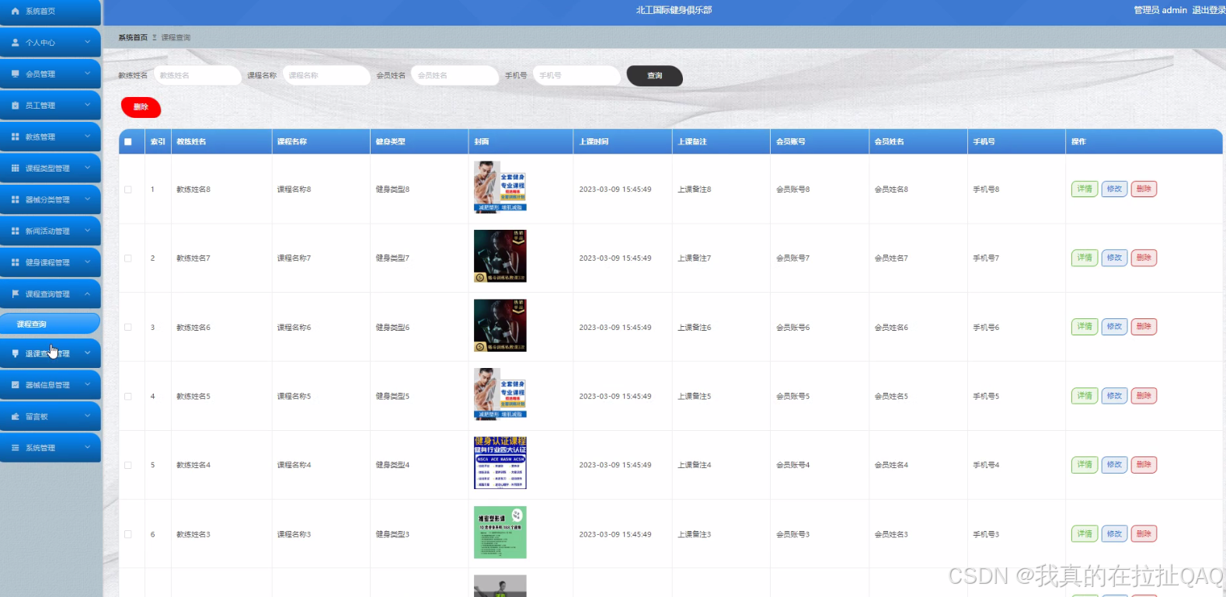Focus the 教练姓名 search input
Screen dimensions: 1226x597
[x=197, y=75]
